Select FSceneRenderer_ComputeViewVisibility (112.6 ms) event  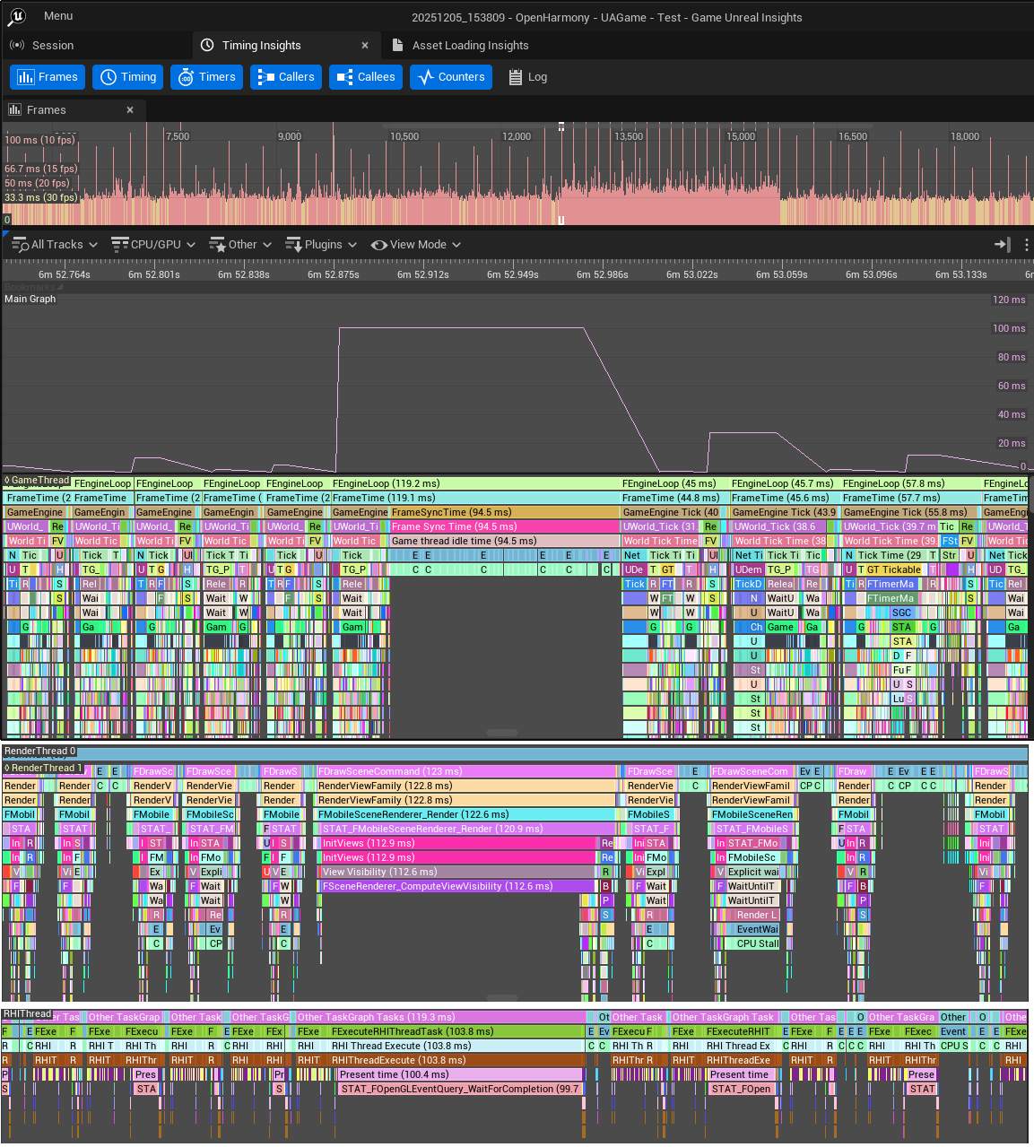click(x=458, y=887)
